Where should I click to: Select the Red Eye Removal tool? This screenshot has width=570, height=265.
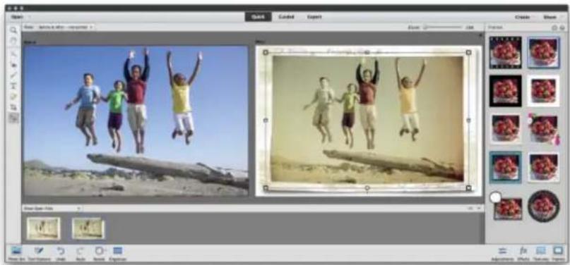13,65
